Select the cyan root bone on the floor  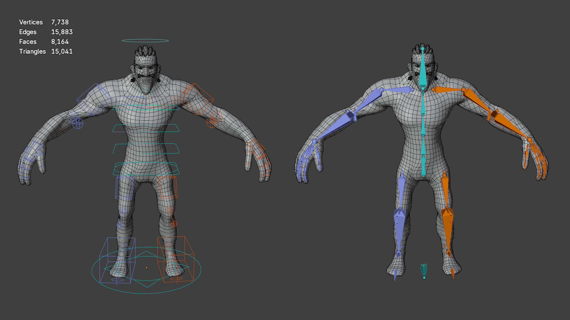tap(424, 271)
